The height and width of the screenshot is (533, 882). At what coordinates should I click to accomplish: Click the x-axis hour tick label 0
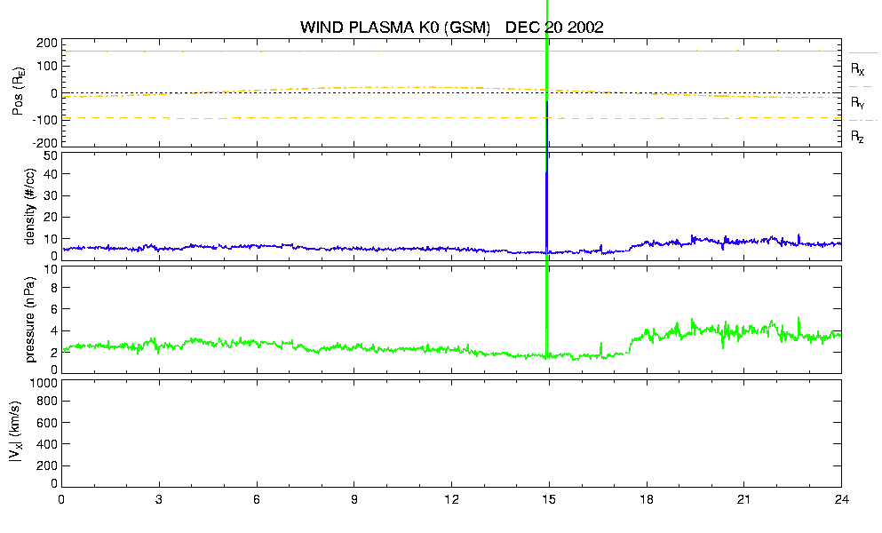pos(61,500)
